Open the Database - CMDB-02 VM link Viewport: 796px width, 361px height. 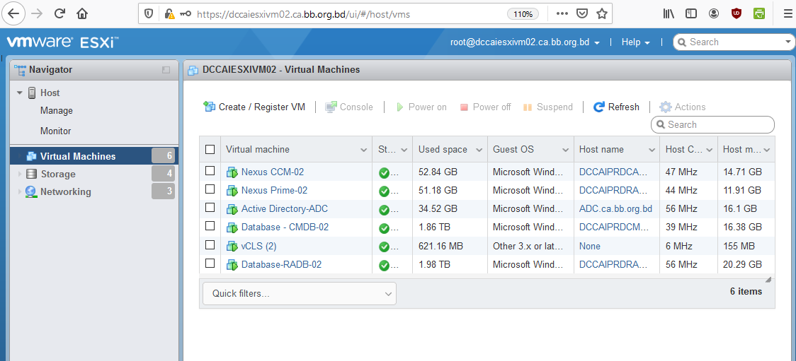[285, 227]
